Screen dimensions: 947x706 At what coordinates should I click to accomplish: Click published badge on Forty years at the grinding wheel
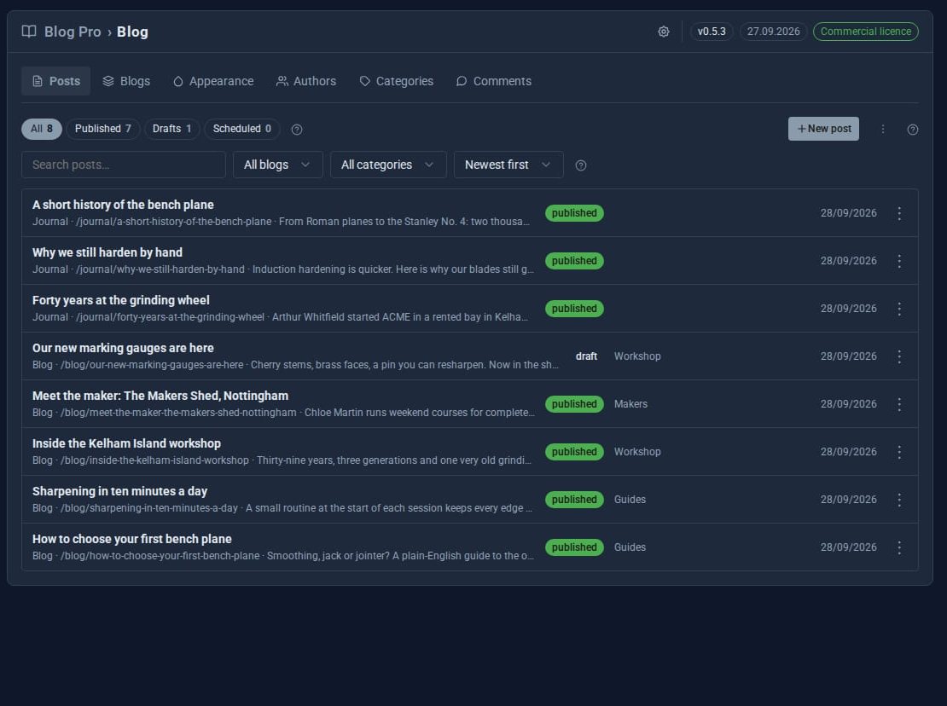pyautogui.click(x=574, y=309)
